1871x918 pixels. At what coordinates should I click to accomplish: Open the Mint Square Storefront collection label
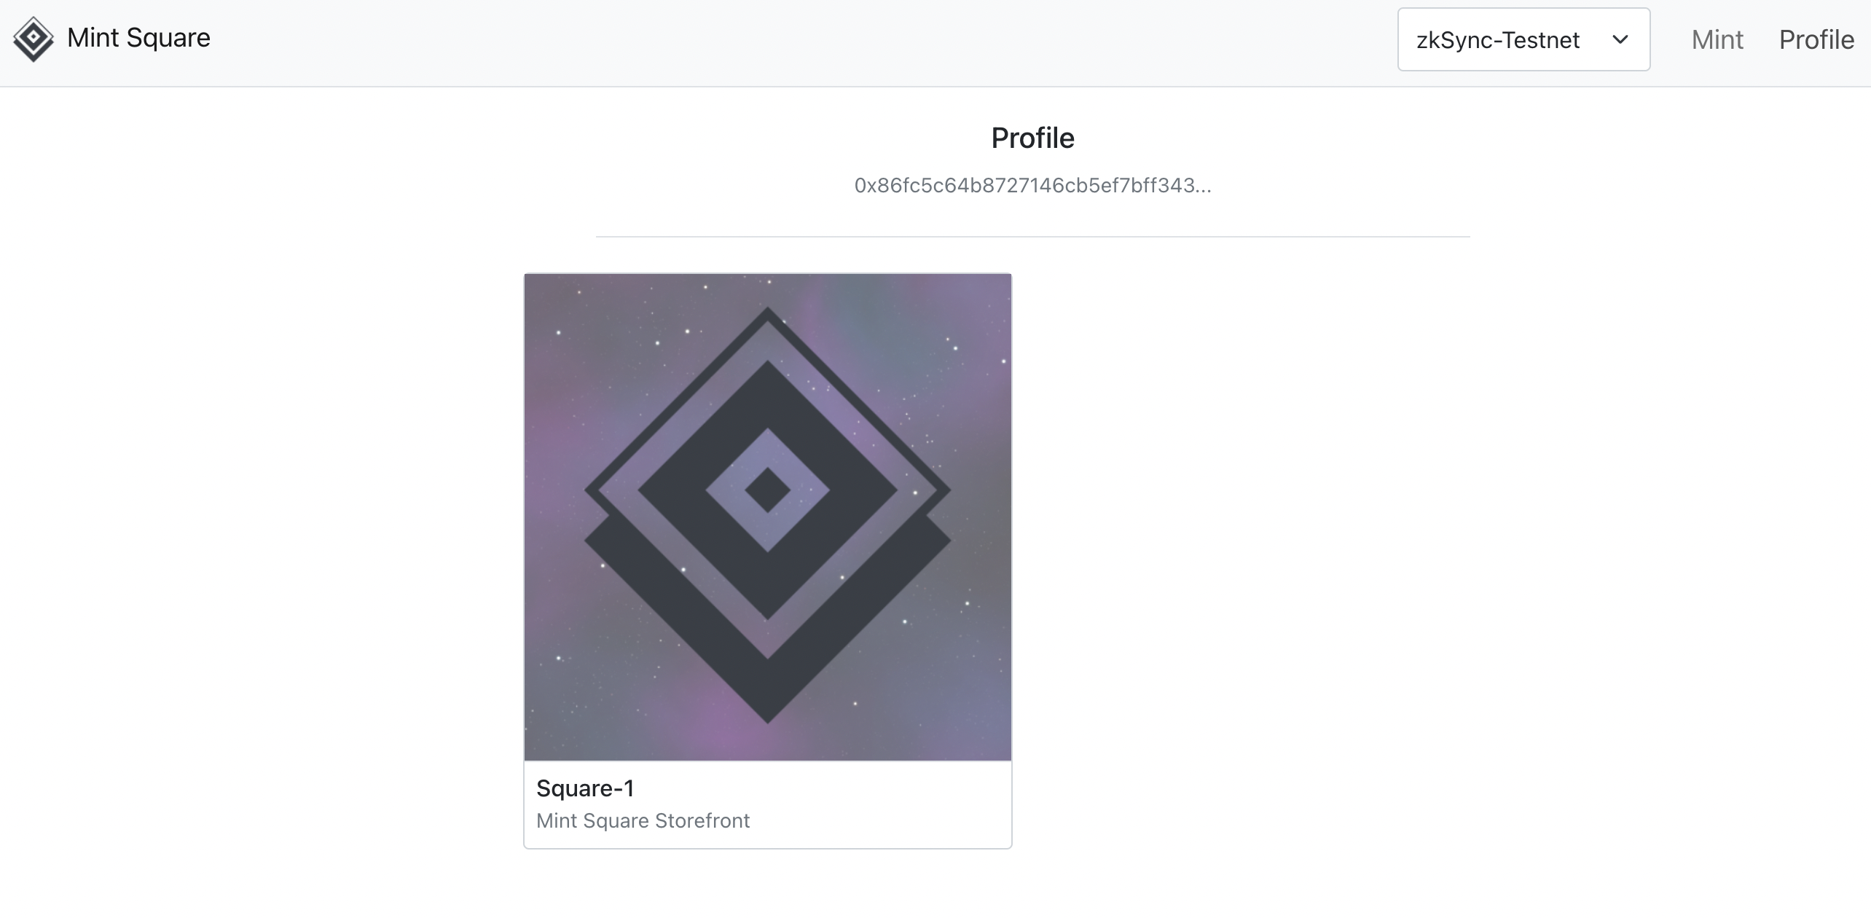pyautogui.click(x=643, y=821)
